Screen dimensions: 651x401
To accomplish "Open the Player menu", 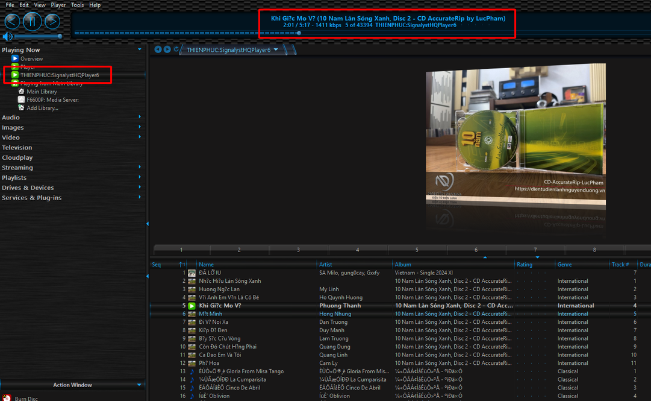I will [x=58, y=5].
